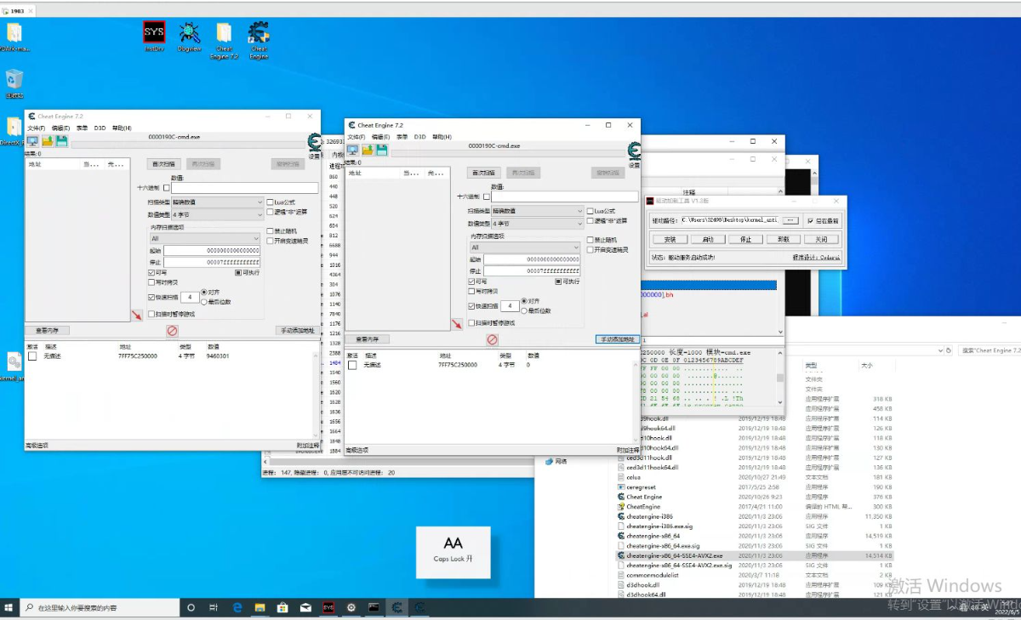Click Windows taskbar search box
Image resolution: width=1021 pixels, height=620 pixels.
coord(100,608)
